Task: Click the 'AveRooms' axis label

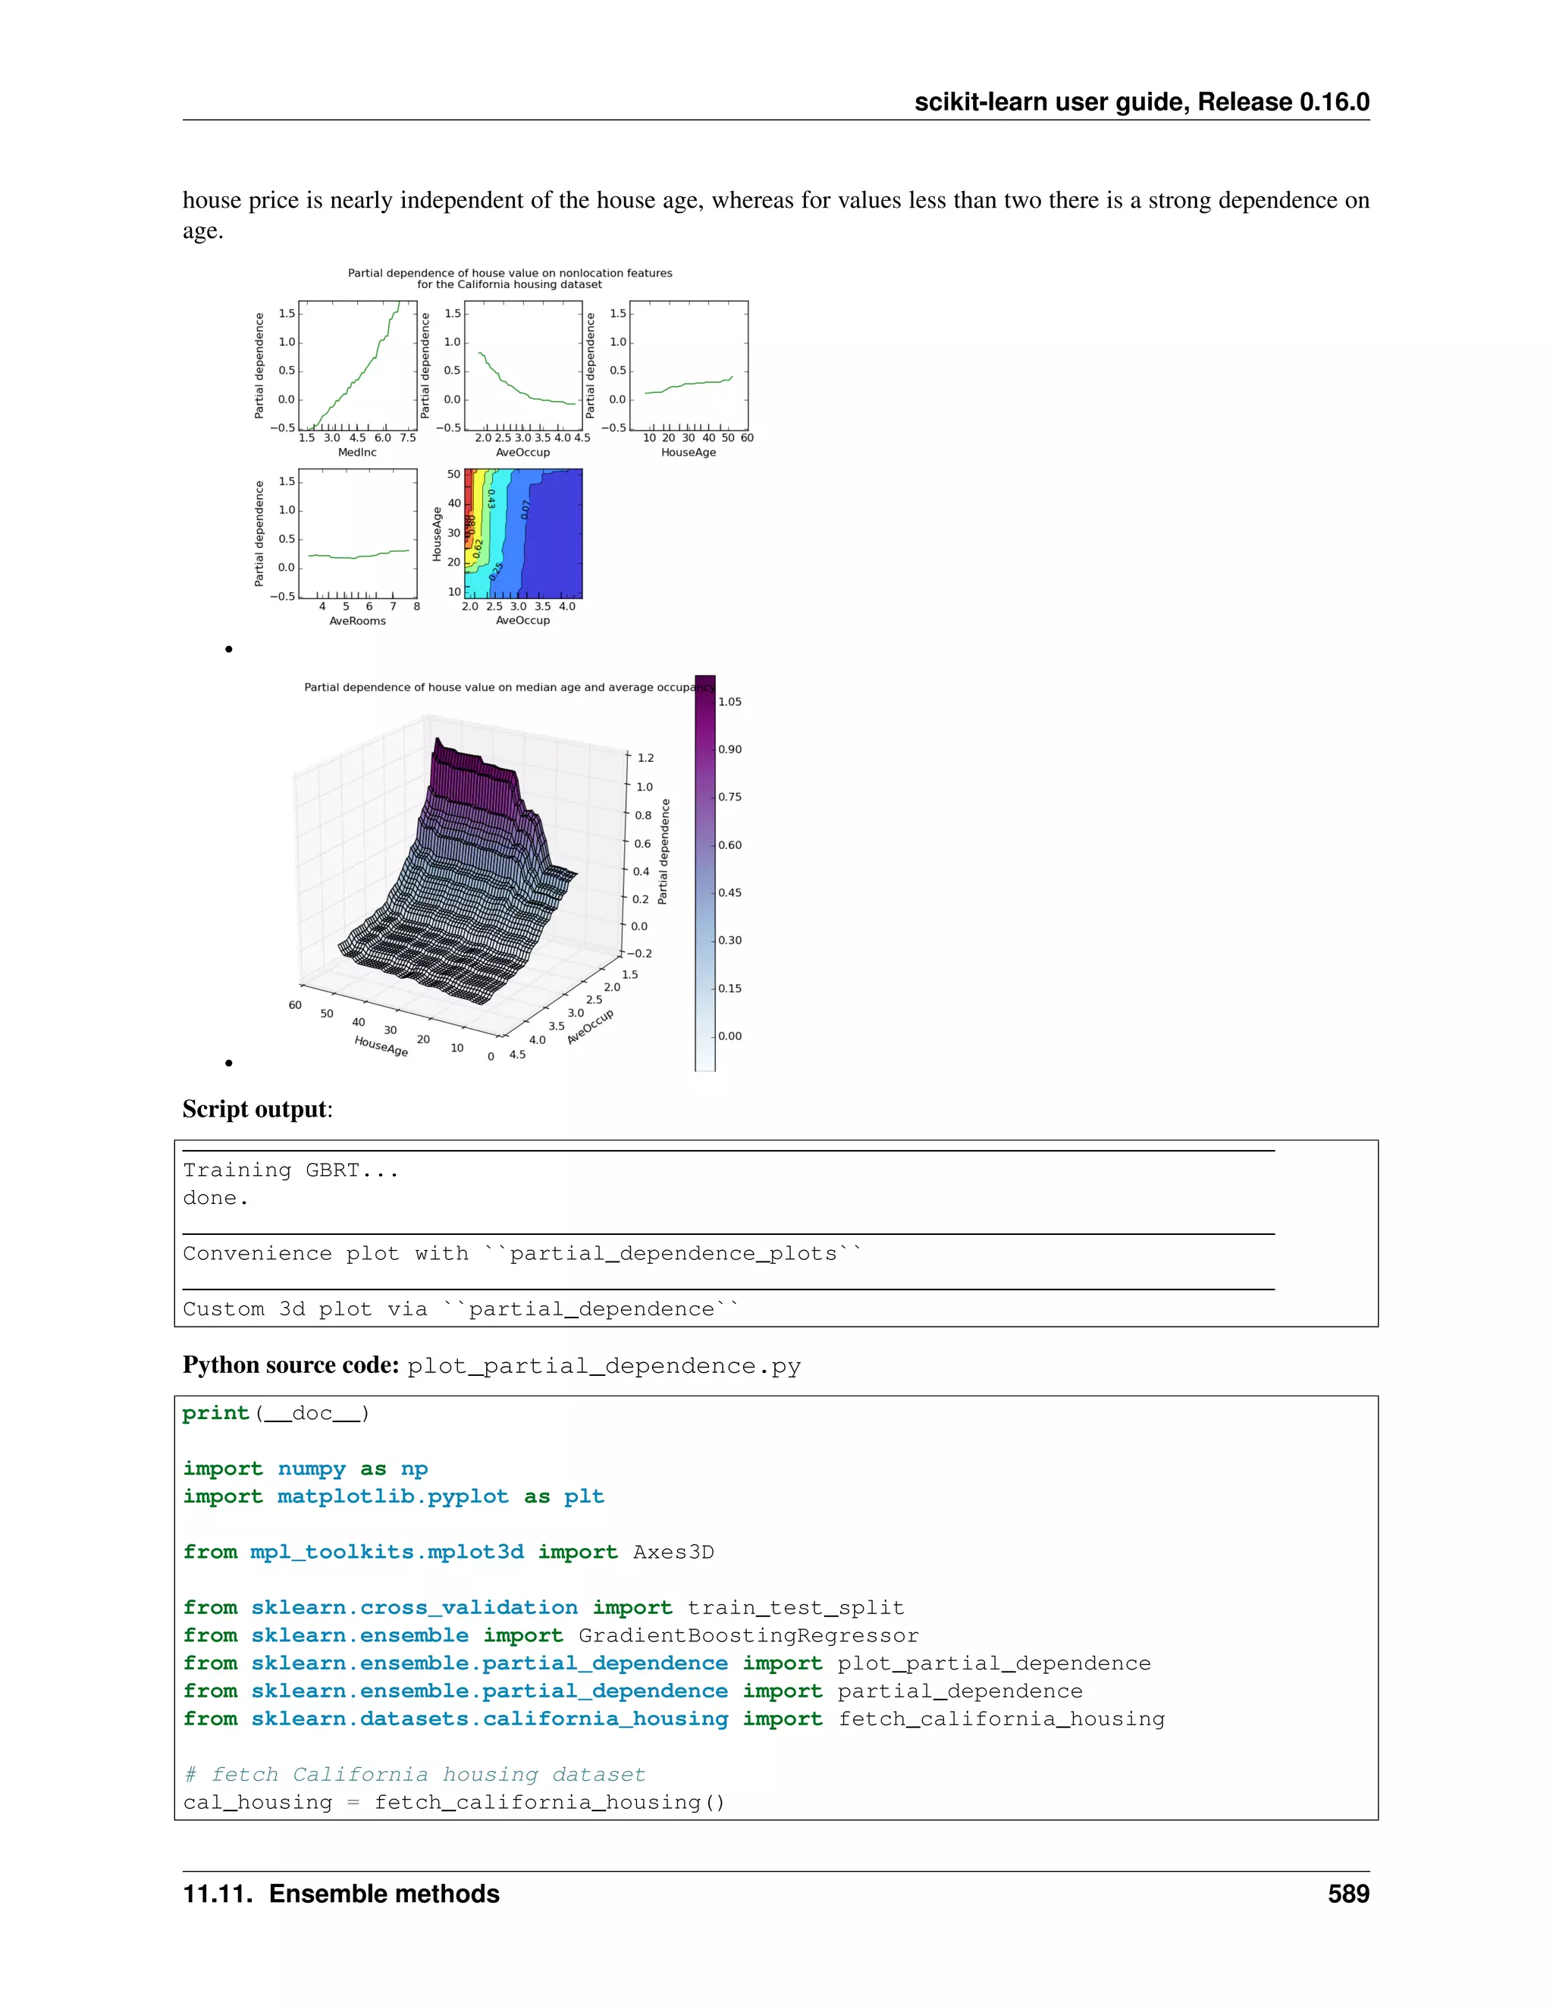Action: (x=357, y=621)
